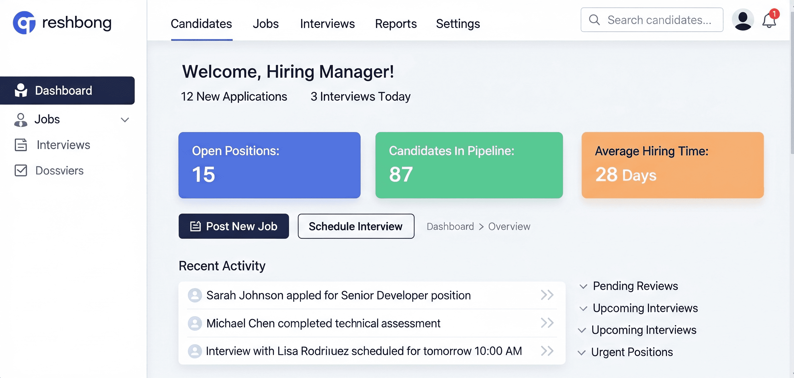
Task: Click the Open Positions blue card
Action: pos(269,165)
